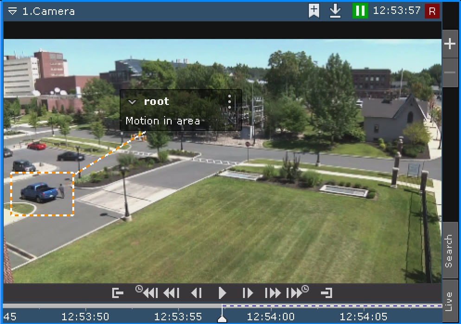Go to previous timed interval (clock rewind)
This screenshot has width=461, height=324.
point(147,292)
